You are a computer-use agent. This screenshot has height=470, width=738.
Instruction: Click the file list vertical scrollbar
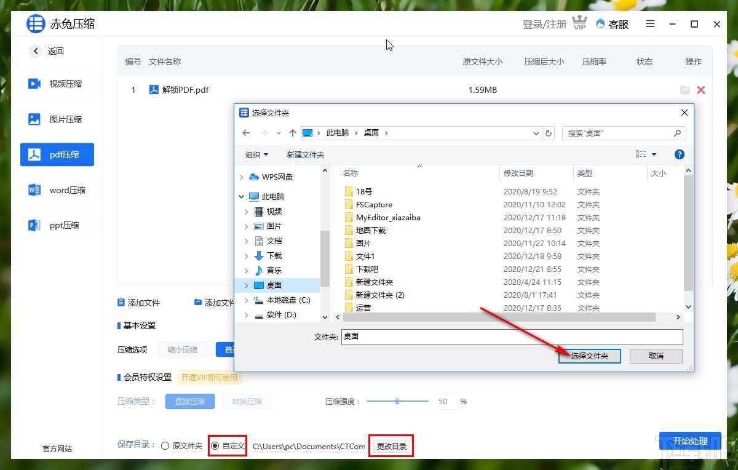pyautogui.click(x=688, y=234)
